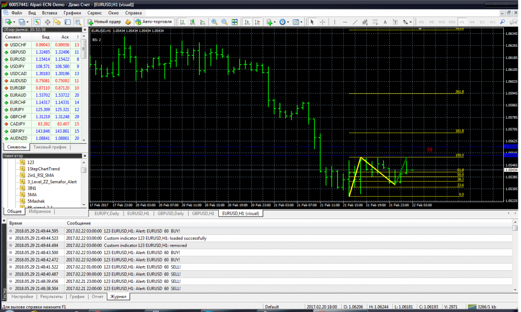Switch chart to bar chart
Viewport: 521px width, 312px height.
pyautogui.click(x=182, y=22)
